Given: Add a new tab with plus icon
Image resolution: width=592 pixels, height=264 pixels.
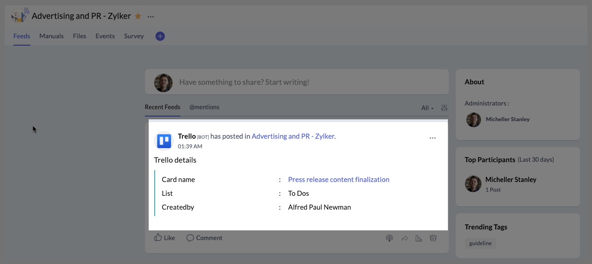Looking at the screenshot, I should pos(160,36).
